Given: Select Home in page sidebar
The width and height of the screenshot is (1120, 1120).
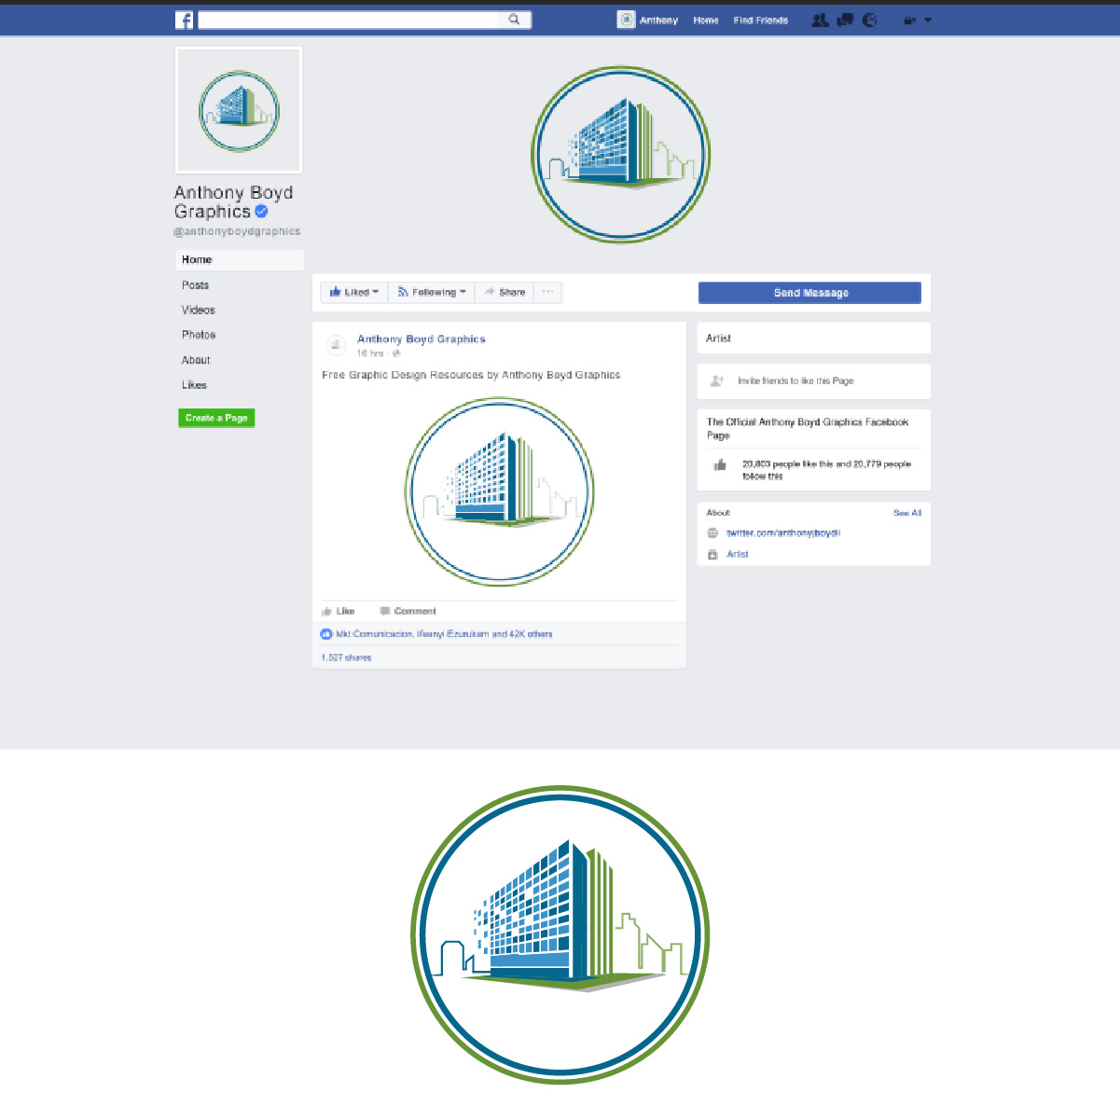Looking at the screenshot, I should 240,260.
